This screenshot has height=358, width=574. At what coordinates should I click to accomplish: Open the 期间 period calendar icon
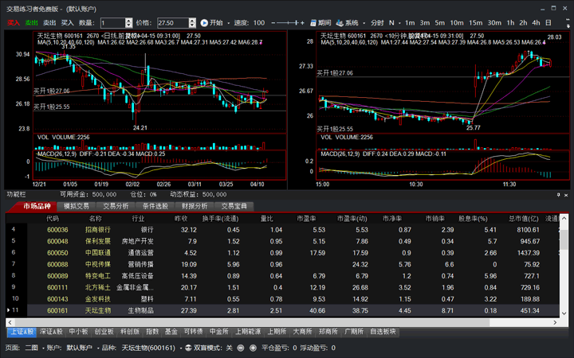(313, 23)
